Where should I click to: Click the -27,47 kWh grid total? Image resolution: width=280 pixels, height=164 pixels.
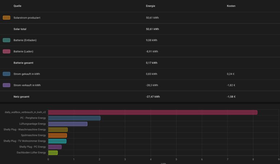[153, 97]
